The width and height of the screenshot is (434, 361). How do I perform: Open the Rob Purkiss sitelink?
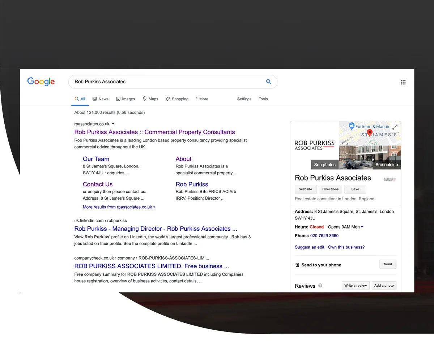coord(192,184)
